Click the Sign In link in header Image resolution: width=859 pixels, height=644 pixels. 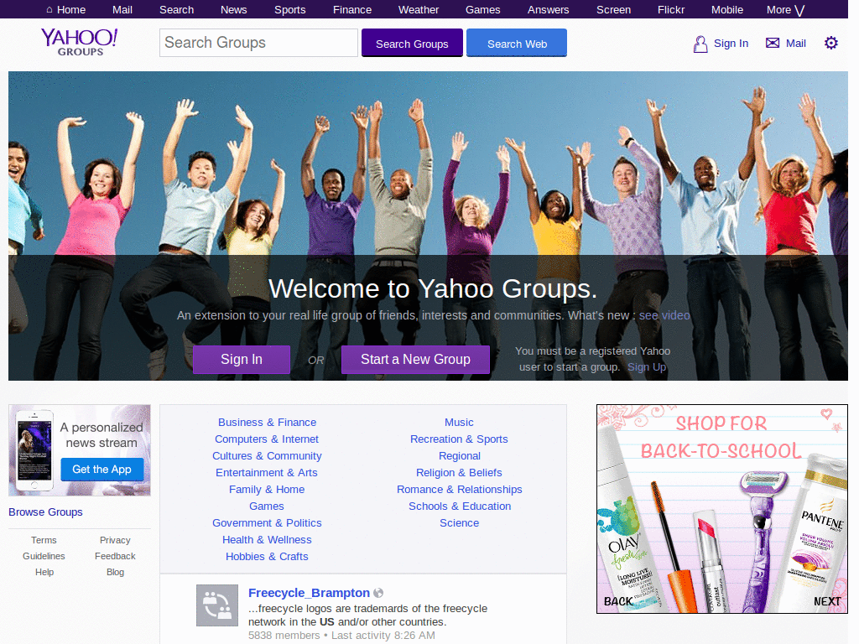coord(731,44)
